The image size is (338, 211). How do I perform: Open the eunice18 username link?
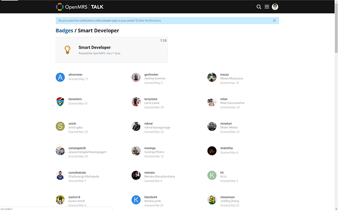pos(74,197)
